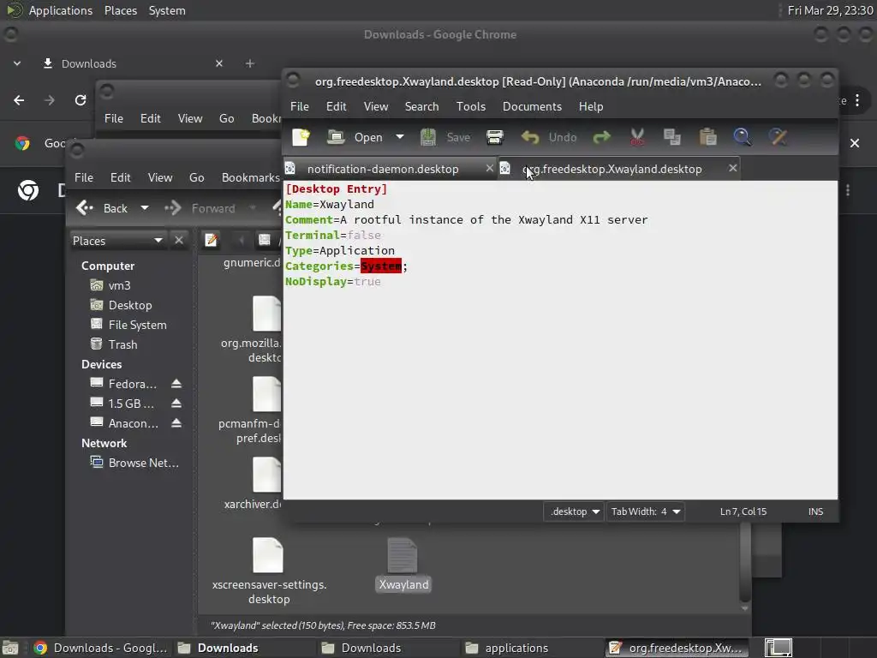The height and width of the screenshot is (658, 877).
Task: Open the Go menu in front file manager
Action: pyautogui.click(x=196, y=177)
